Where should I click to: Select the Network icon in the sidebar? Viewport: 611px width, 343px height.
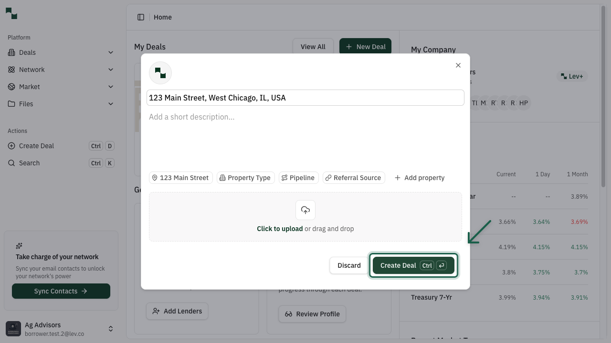click(x=11, y=70)
